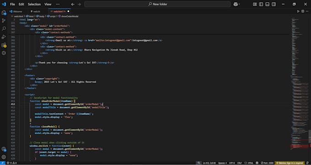Open the Manage gear menu
Screen dimensions: 311x165
tap(4, 157)
